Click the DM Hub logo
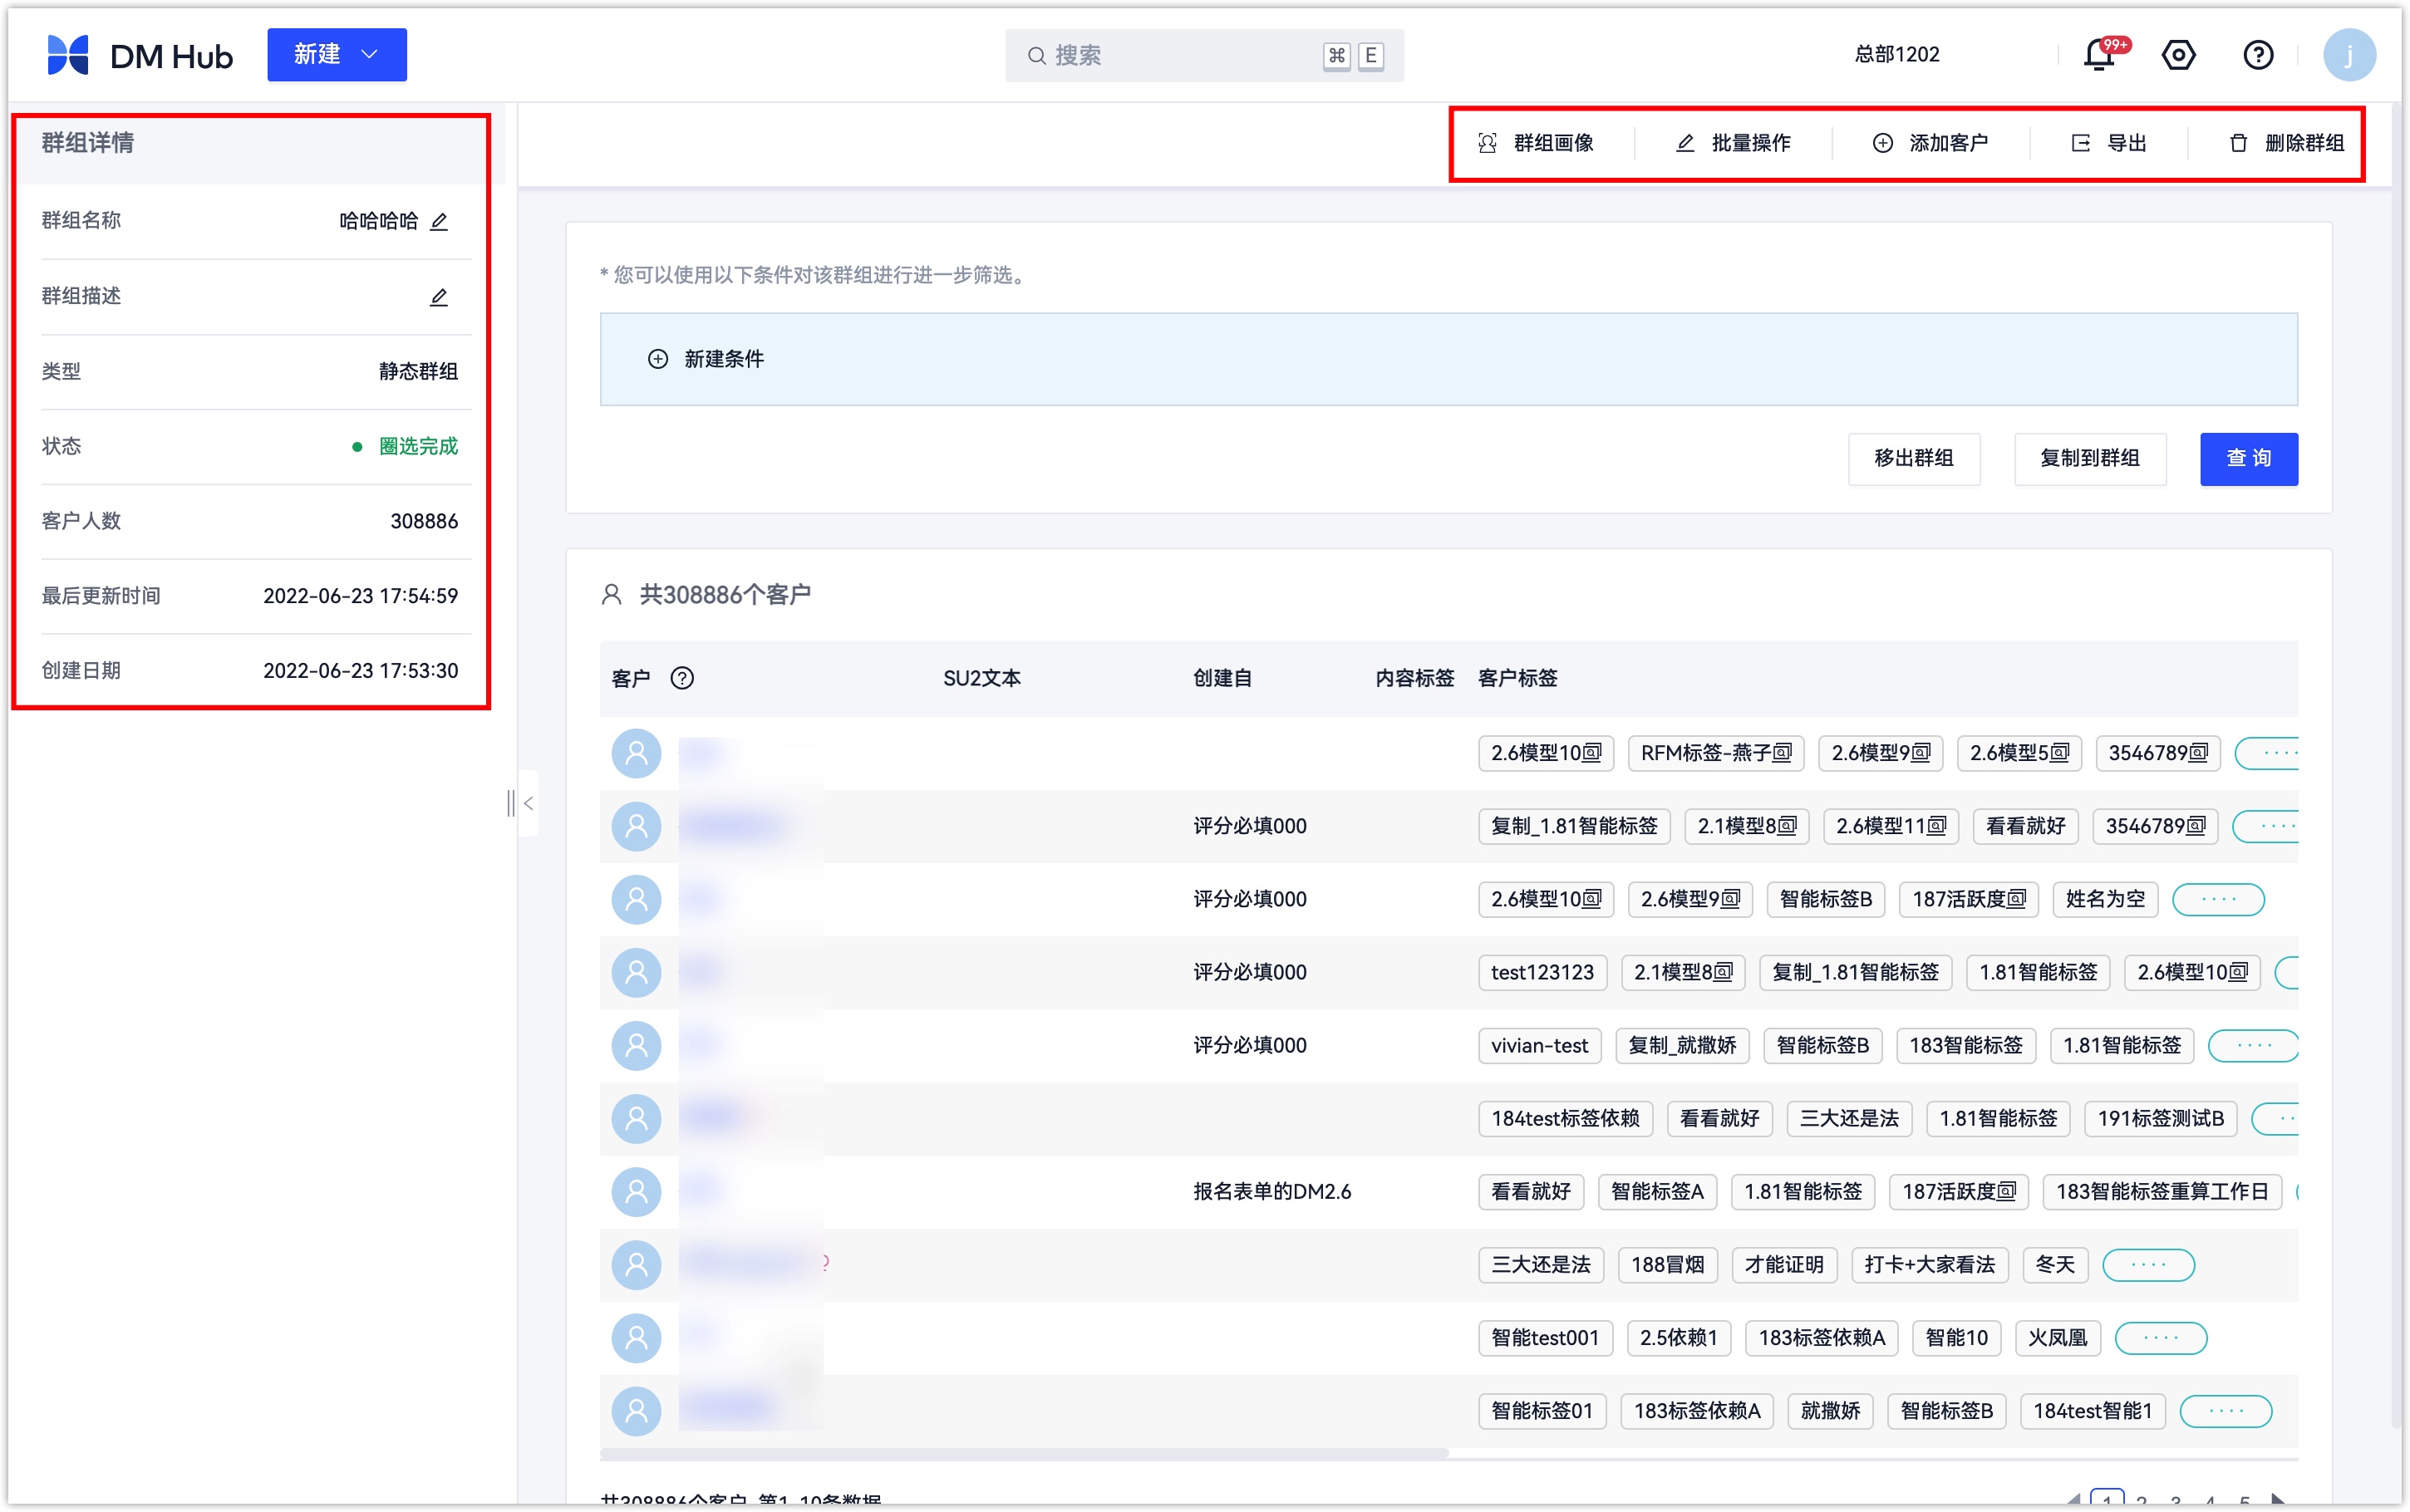The width and height of the screenshot is (2410, 1512). [x=140, y=55]
